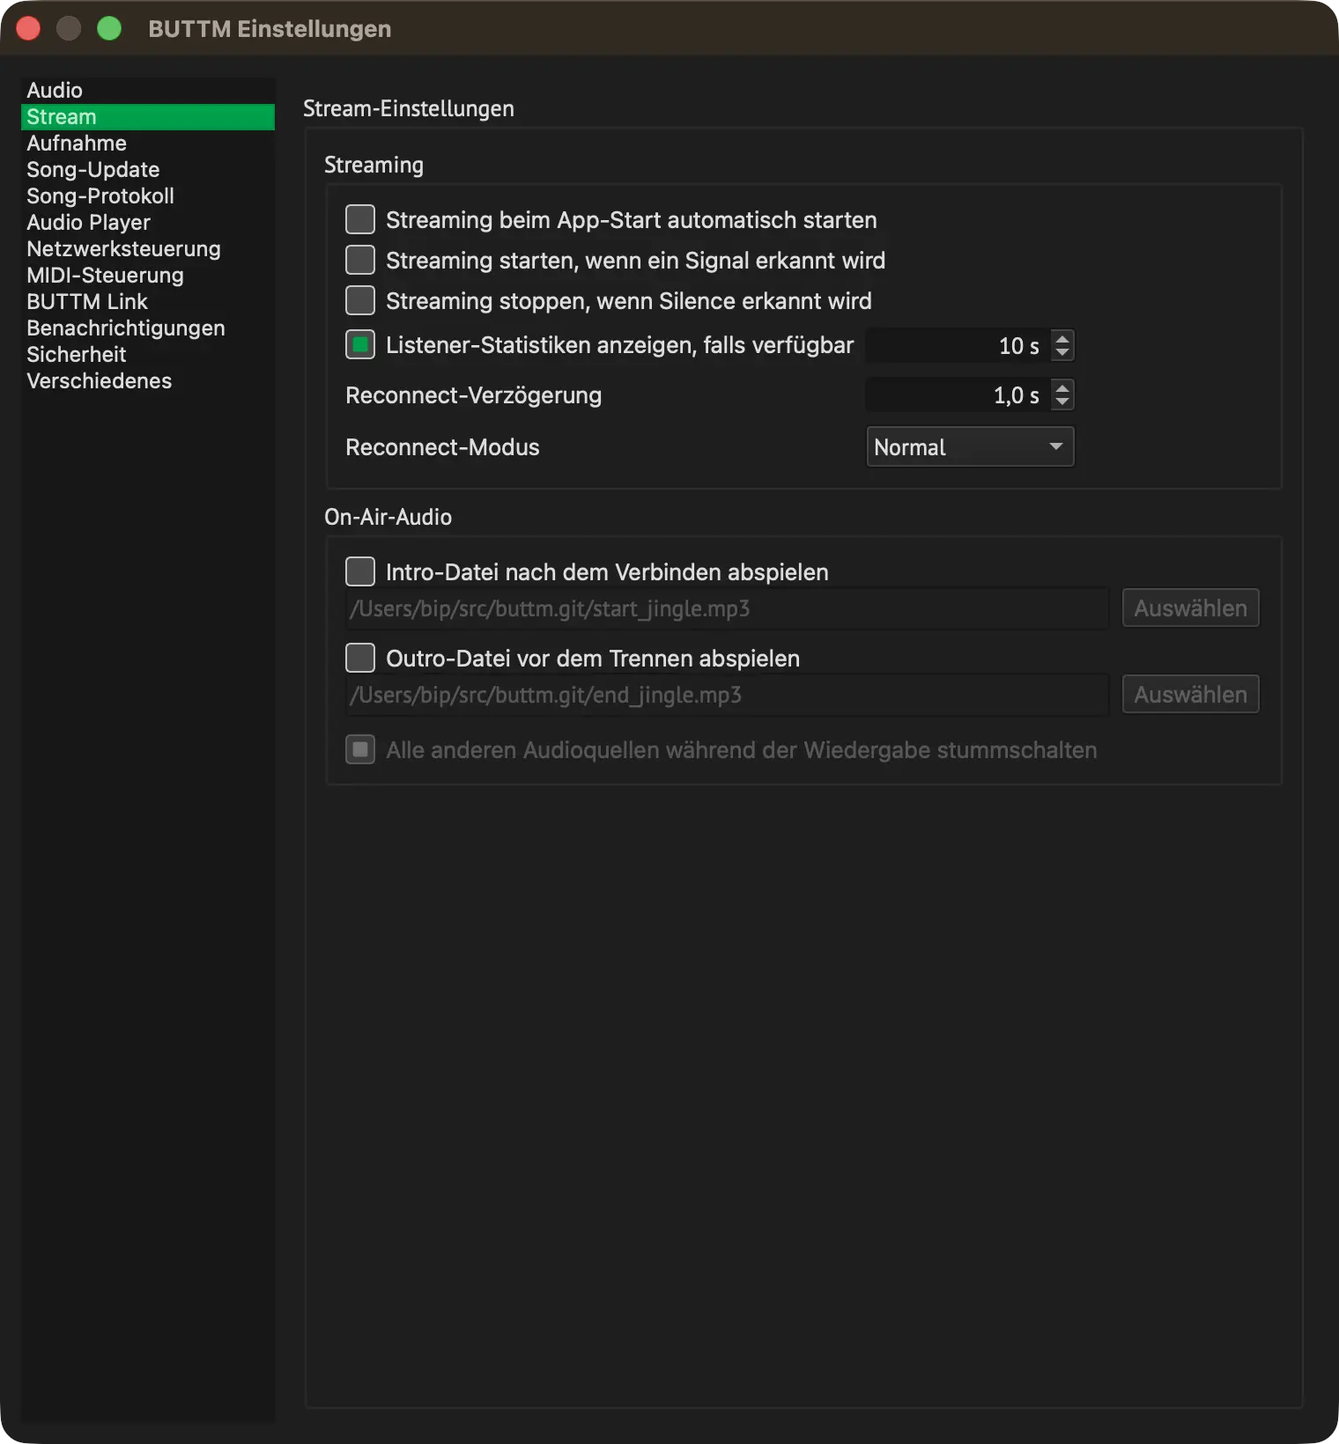Open Audio Player settings

(x=148, y=223)
